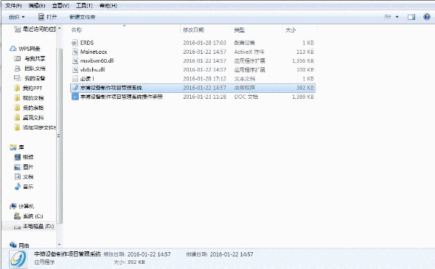The height and width of the screenshot is (269, 435).
Task: Click date cell 2016-01-23 11:28
Action: tap(204, 97)
